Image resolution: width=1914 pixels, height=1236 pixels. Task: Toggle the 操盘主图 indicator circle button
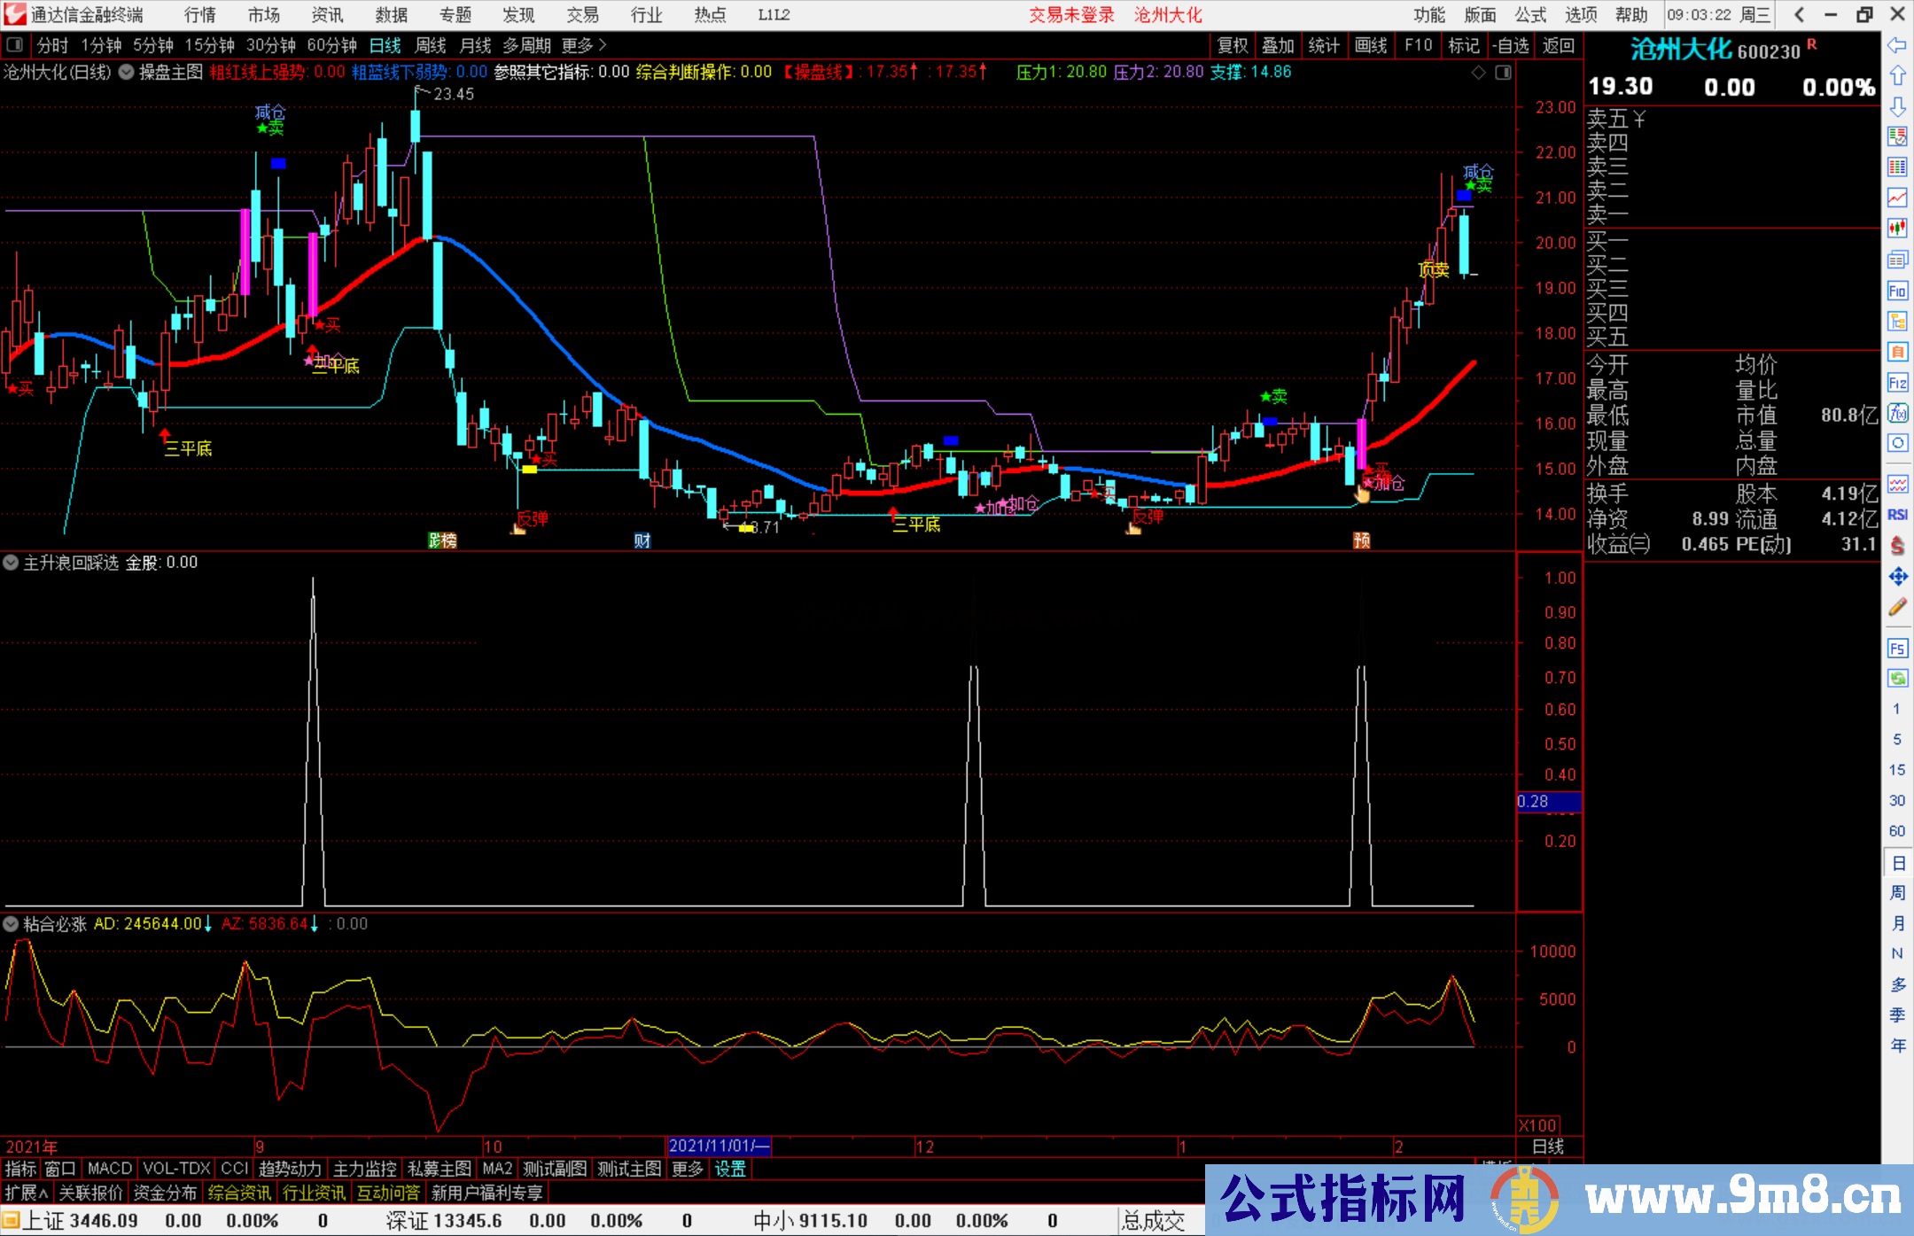click(127, 73)
